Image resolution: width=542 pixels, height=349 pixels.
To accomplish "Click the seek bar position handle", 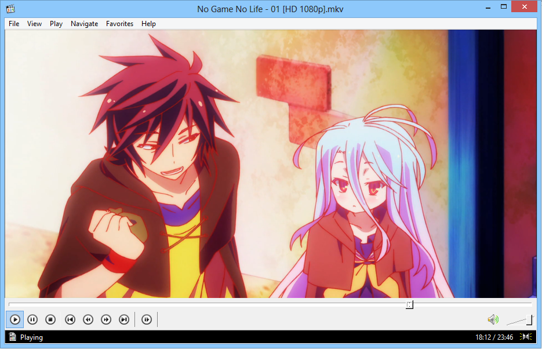I will 410,304.
